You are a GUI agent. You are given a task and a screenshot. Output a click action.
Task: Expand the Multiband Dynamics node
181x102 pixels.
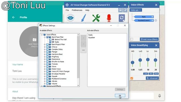[45, 79]
